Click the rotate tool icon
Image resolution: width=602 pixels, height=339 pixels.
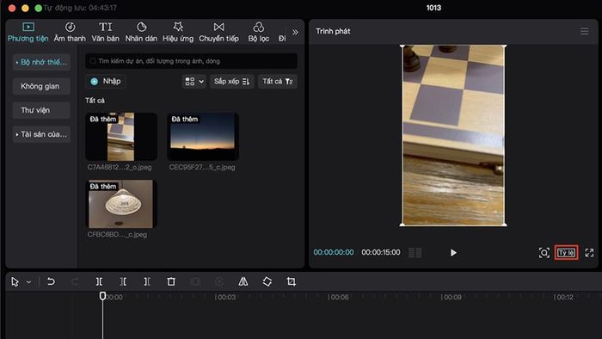(x=267, y=282)
